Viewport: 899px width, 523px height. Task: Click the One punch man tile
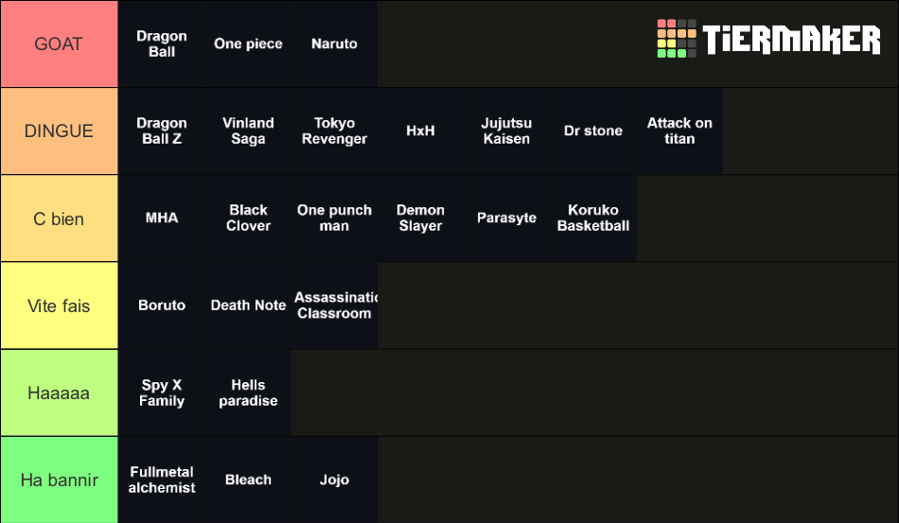tap(334, 218)
